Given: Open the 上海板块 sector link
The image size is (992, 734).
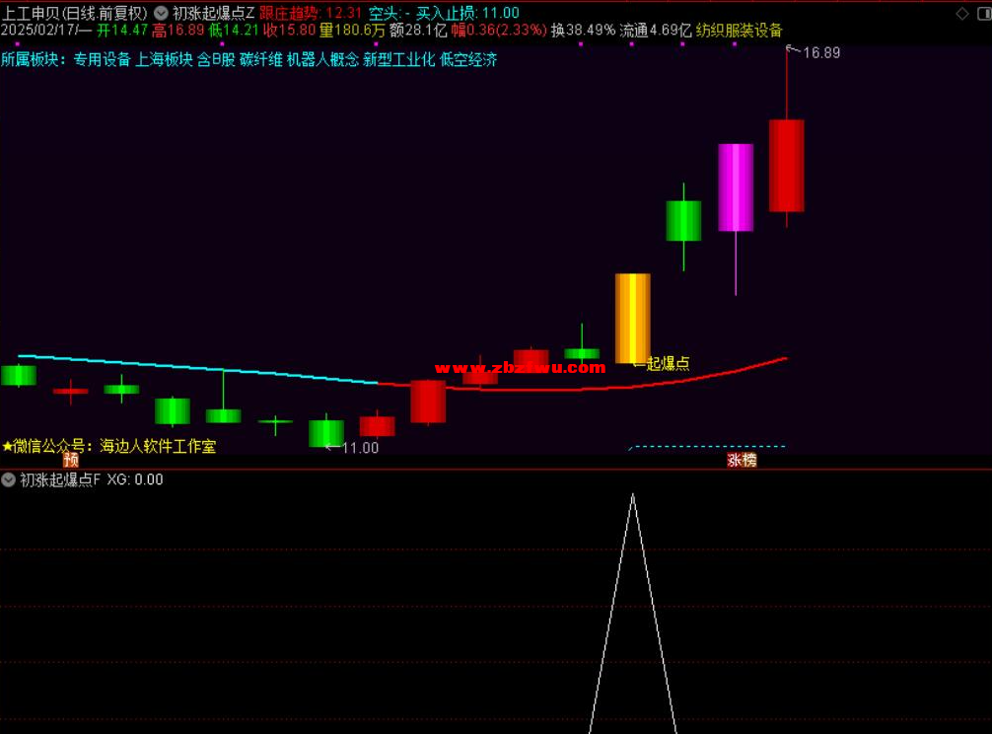Looking at the screenshot, I should 164,59.
